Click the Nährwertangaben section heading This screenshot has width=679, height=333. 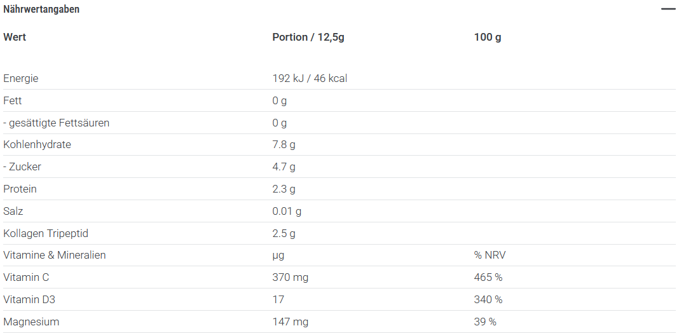pos(41,10)
